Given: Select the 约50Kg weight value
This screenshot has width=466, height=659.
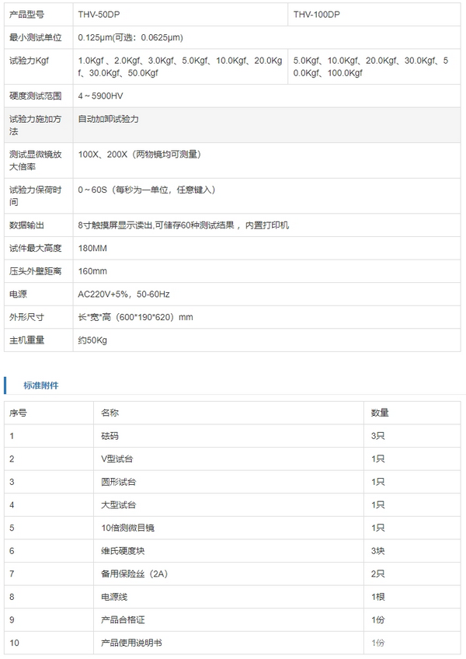Looking at the screenshot, I should (x=92, y=340).
